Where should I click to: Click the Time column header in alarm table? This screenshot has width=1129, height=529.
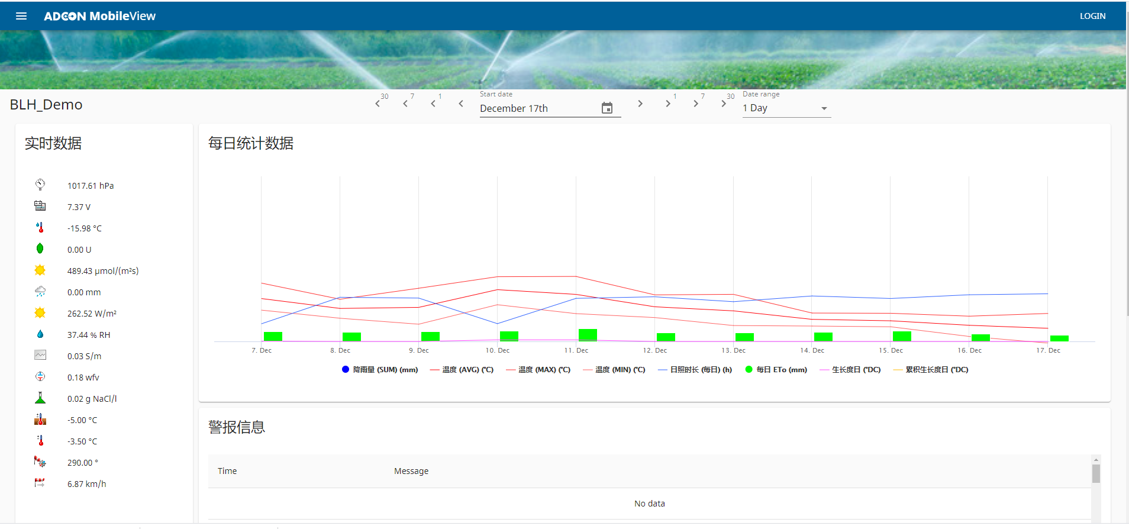227,471
